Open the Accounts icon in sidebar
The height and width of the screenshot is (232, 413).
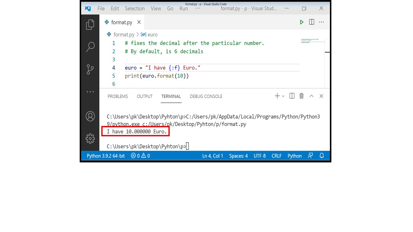(x=90, y=116)
